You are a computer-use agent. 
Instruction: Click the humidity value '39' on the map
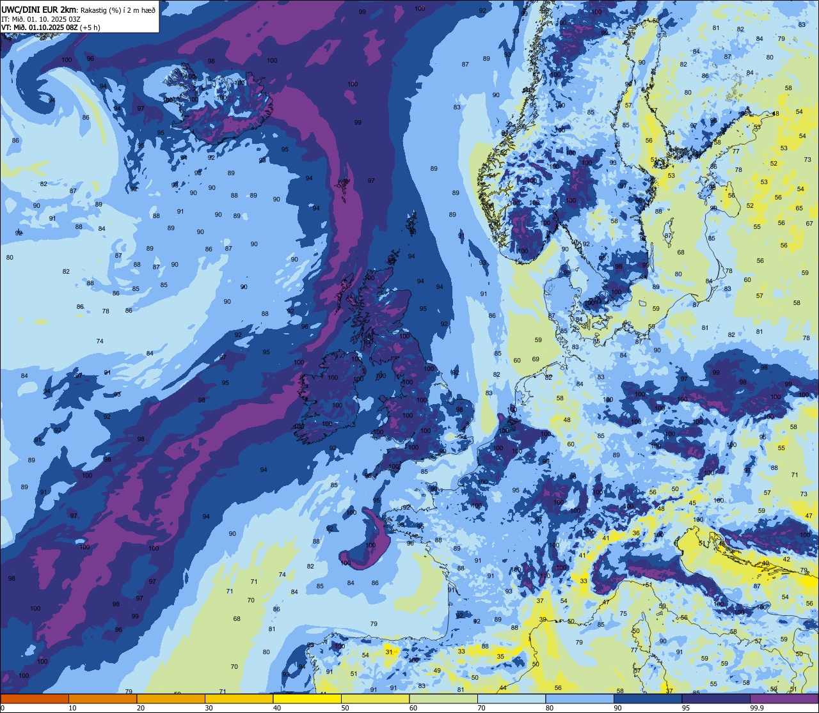[x=543, y=620]
